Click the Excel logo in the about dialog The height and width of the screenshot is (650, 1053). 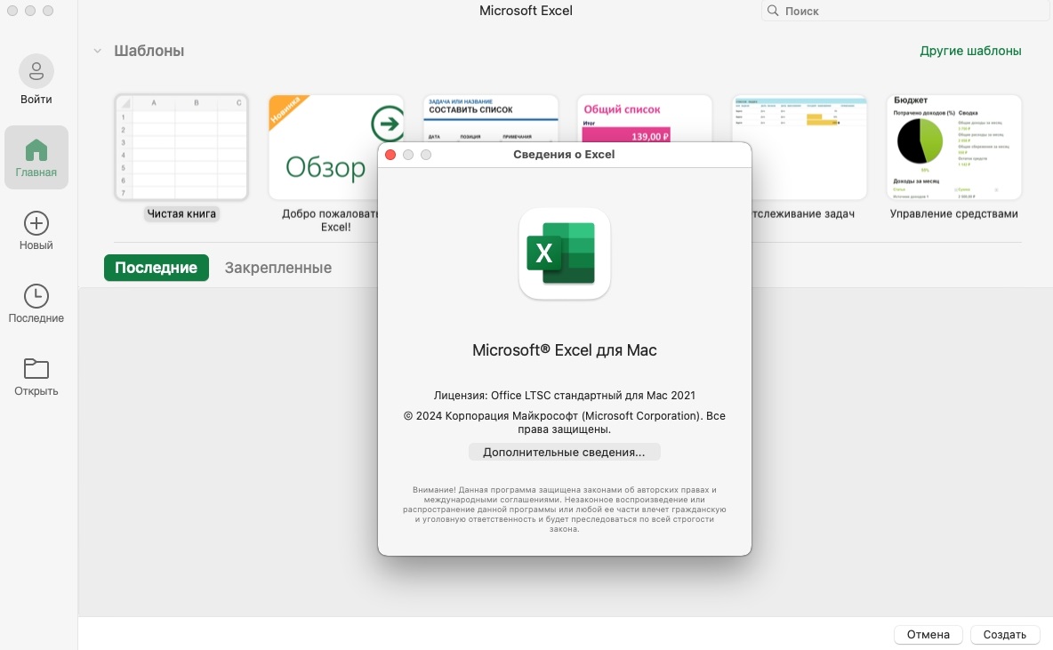(564, 253)
